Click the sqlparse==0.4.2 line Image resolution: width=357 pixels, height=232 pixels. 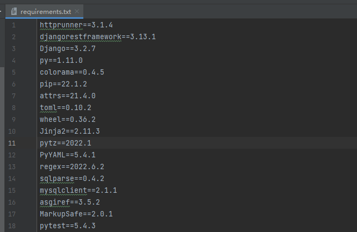point(72,179)
